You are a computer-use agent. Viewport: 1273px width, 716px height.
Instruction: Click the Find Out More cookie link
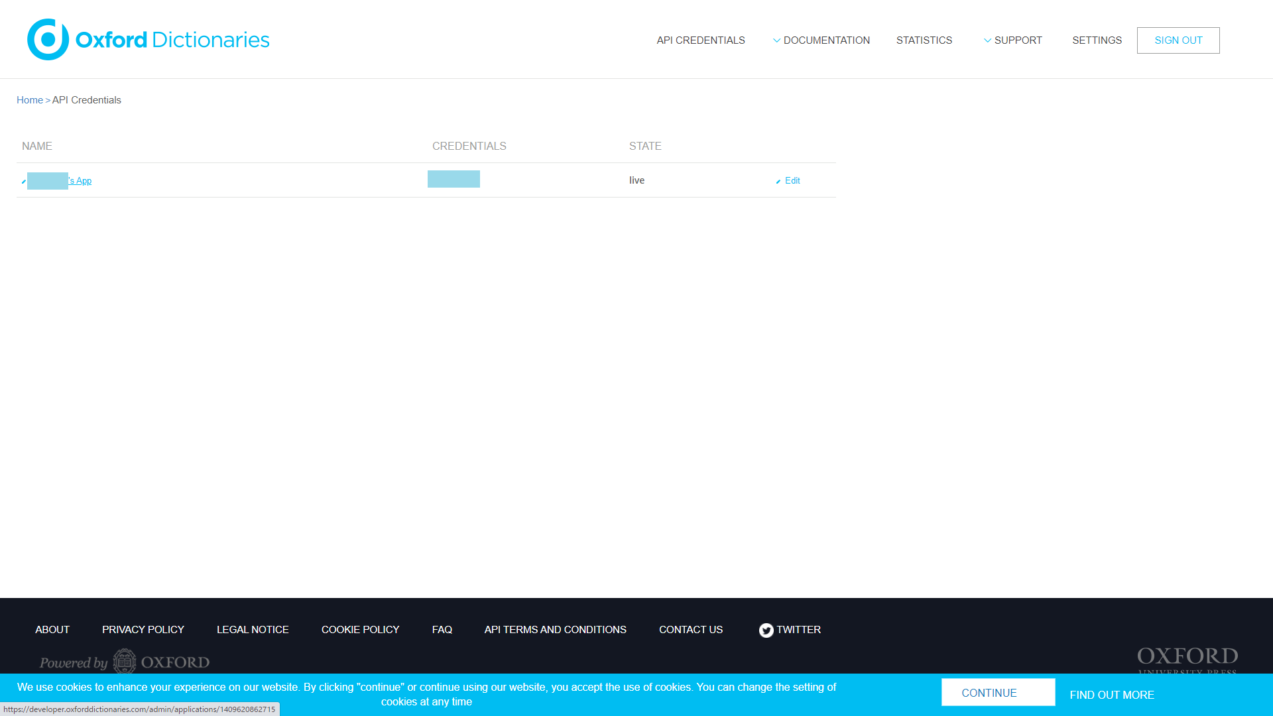[1111, 695]
